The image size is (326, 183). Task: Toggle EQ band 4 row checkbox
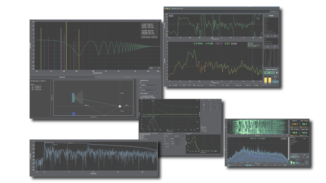point(264,58)
